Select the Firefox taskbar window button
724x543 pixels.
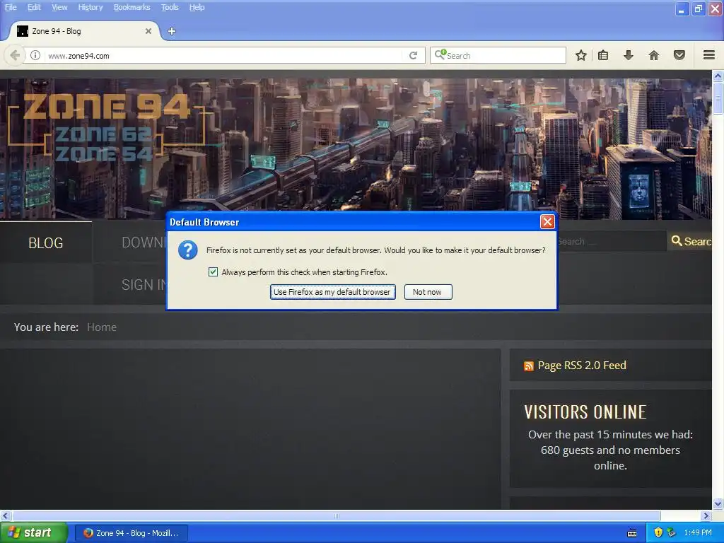click(x=132, y=533)
